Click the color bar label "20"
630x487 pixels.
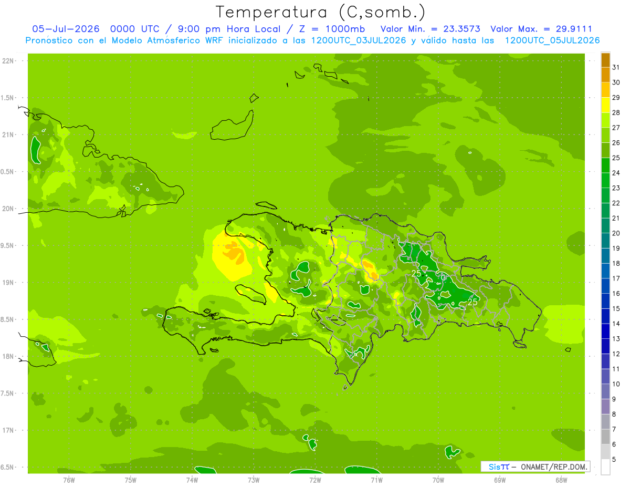point(616,233)
